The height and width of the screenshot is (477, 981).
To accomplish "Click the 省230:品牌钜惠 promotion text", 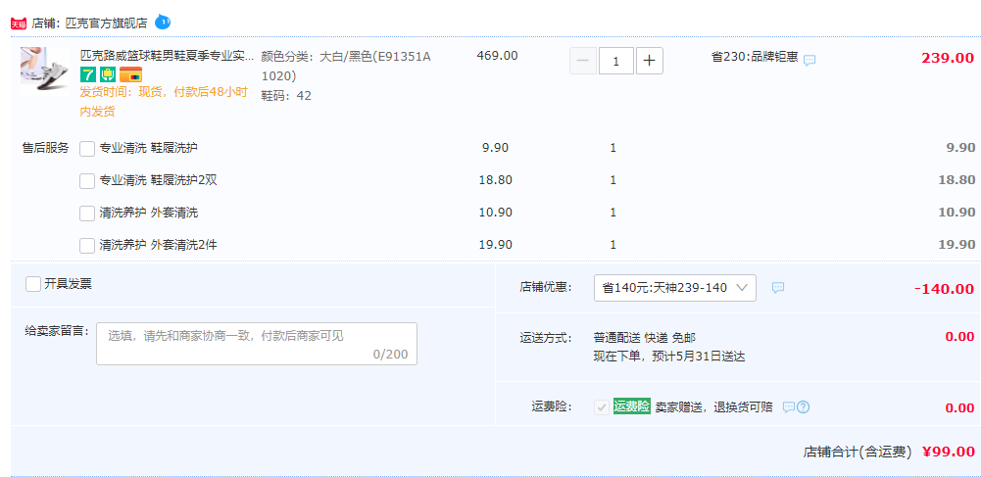I will tap(755, 57).
